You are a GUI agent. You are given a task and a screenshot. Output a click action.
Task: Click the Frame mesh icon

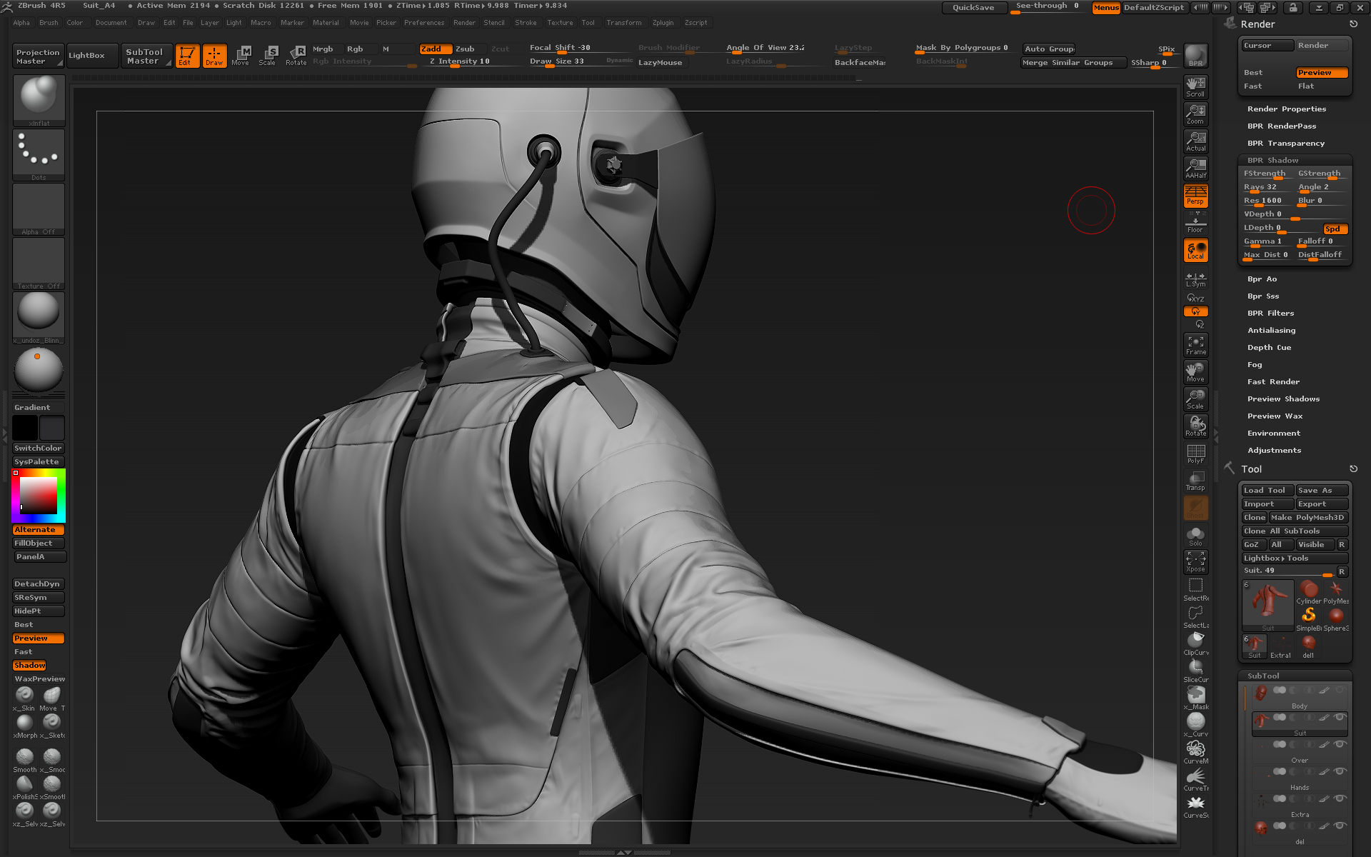pos(1195,345)
